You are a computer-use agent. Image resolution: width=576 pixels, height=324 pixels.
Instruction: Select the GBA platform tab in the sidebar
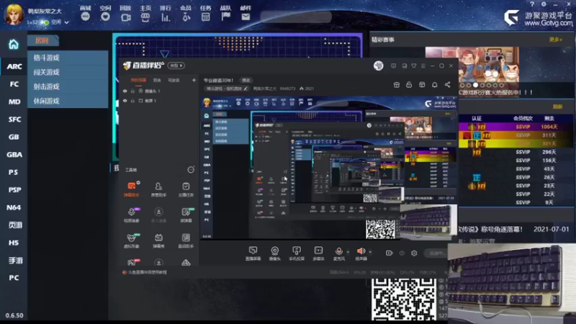point(14,155)
